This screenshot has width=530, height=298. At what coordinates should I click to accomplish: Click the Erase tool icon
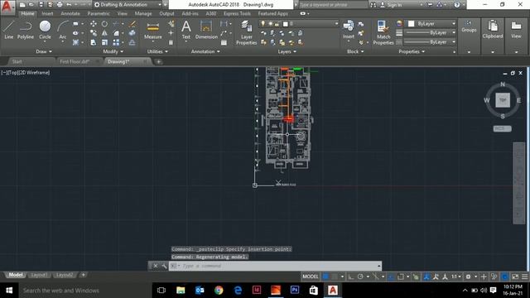[x=132, y=24]
